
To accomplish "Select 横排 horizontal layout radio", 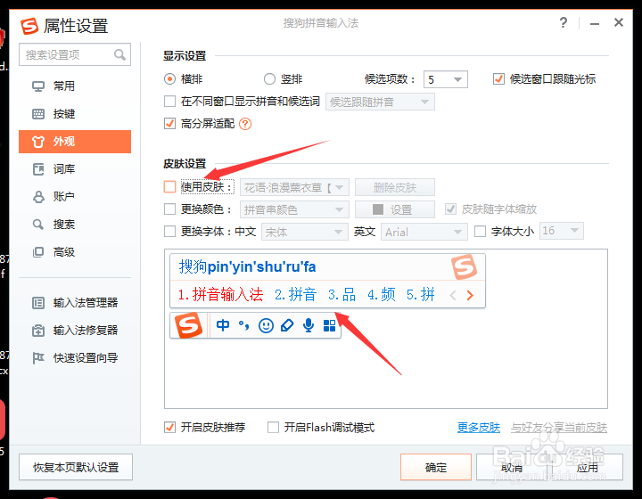I will click(170, 78).
